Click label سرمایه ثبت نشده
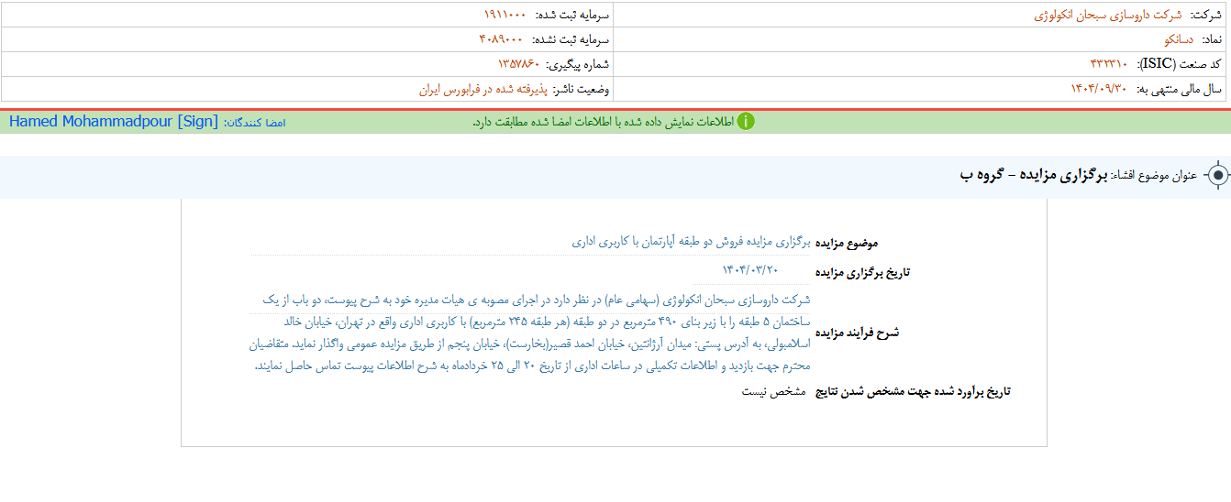 coord(569,39)
